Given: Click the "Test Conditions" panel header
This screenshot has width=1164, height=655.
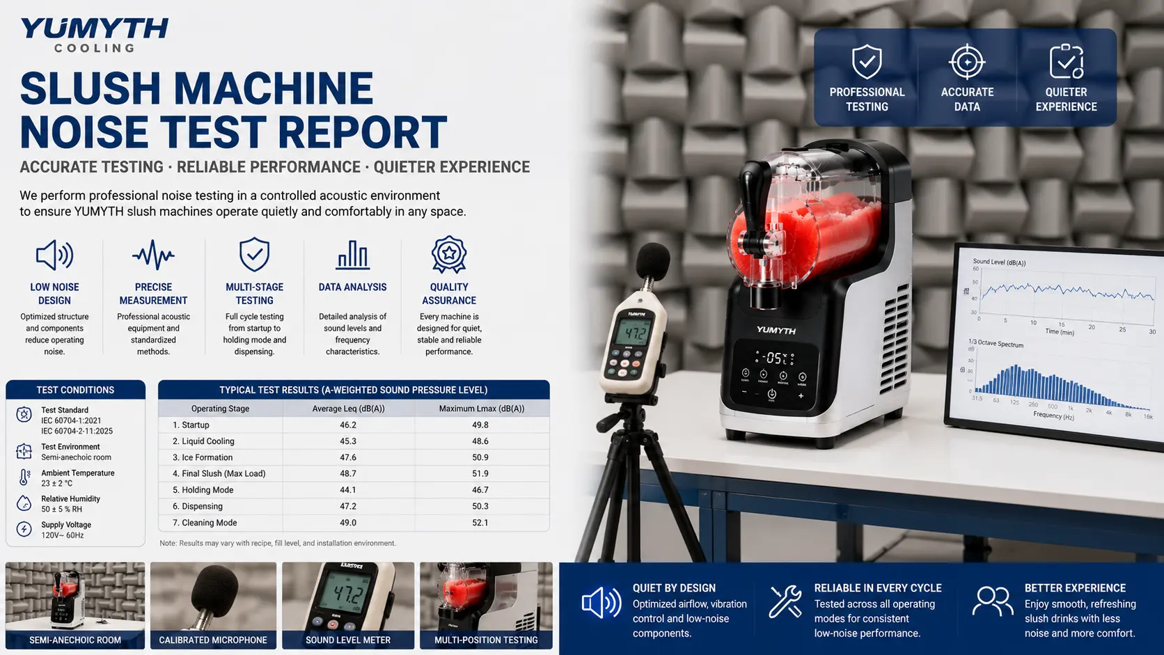Looking at the screenshot, I should [x=75, y=390].
